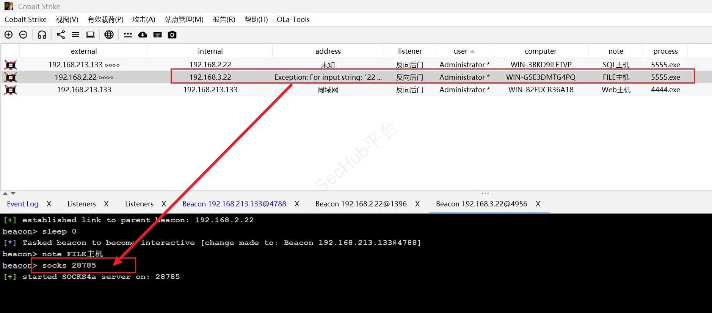Screen dimensions: 712x313
Task: Click the 4444.exe process cell
Action: (x=665, y=90)
